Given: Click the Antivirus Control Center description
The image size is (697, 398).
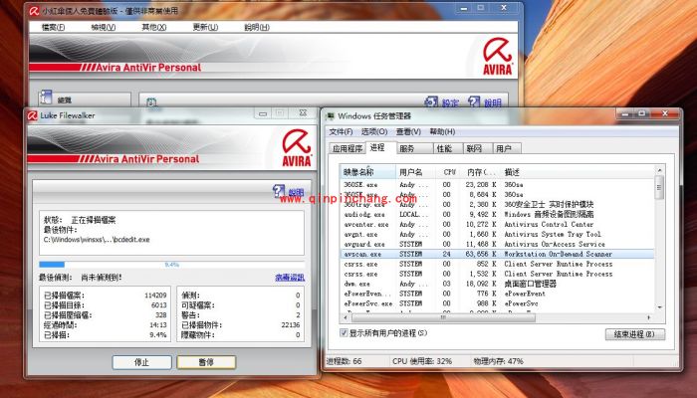Looking at the screenshot, I should (x=549, y=224).
